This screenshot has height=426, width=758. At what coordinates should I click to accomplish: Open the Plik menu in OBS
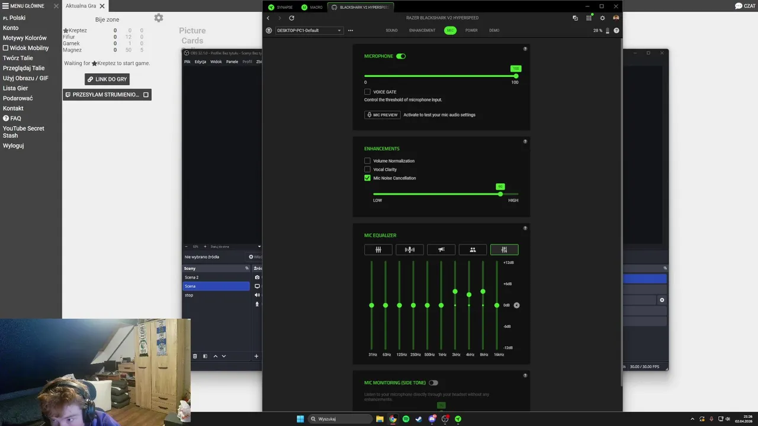coord(187,62)
